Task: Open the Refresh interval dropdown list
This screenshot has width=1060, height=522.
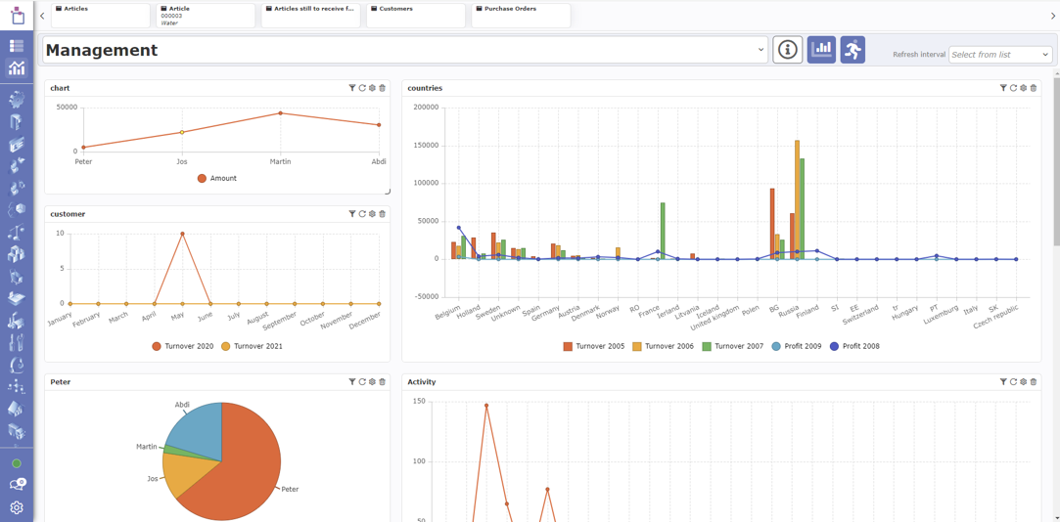Action: coord(999,55)
